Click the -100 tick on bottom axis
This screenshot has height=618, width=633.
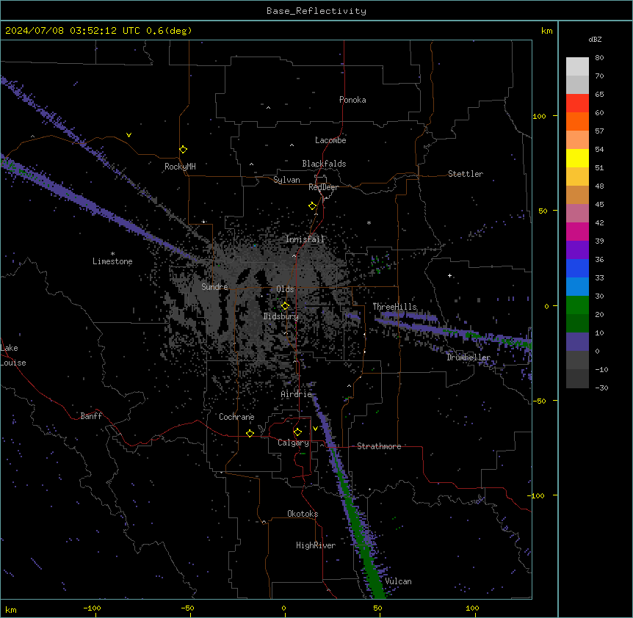[x=92, y=608]
